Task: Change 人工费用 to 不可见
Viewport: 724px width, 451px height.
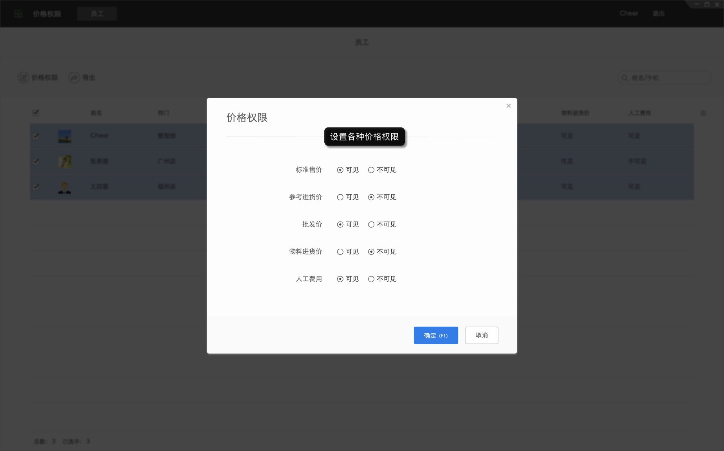Action: [371, 279]
